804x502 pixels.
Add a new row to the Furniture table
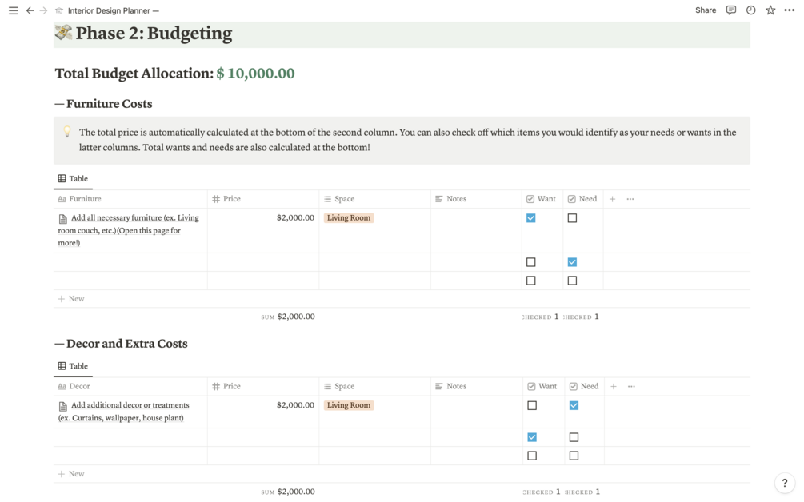point(71,299)
